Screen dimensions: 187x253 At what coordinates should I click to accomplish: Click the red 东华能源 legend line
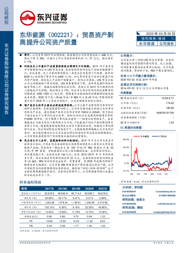136,137
